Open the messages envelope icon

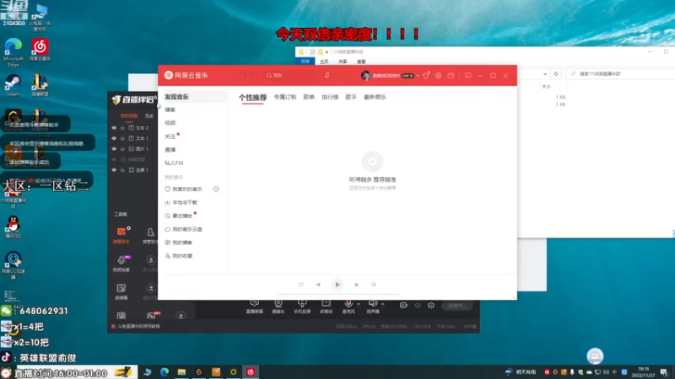[x=451, y=76]
